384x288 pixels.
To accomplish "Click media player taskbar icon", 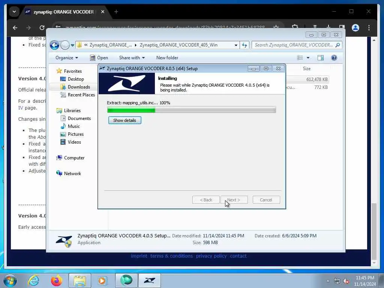I will 102,280.
